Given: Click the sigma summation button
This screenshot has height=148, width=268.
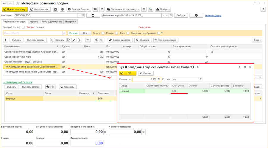Looking at the screenshot, I should point(93,15).
